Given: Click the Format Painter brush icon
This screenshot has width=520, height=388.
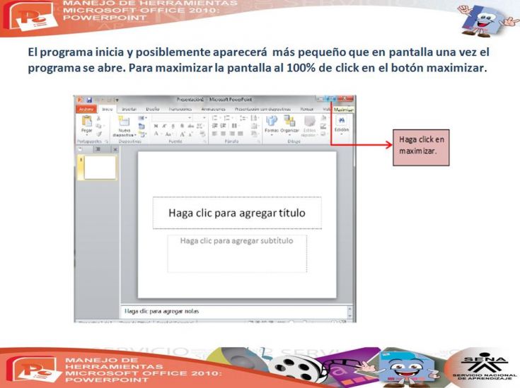Looking at the screenshot, I should coord(99,134).
